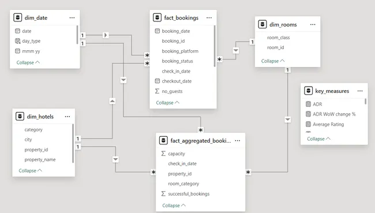
Task: Click the fact_bookings field list scrollbar
Action: click(215, 46)
